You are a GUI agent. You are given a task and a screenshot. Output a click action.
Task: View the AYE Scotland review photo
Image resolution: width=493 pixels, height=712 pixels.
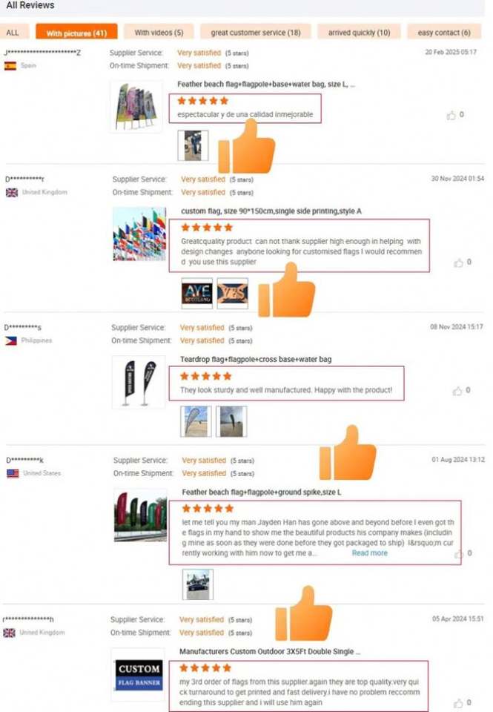[x=197, y=294]
